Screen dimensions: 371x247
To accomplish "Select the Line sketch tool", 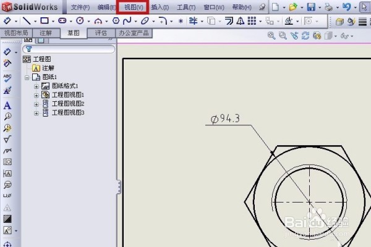I will (x=27, y=21).
